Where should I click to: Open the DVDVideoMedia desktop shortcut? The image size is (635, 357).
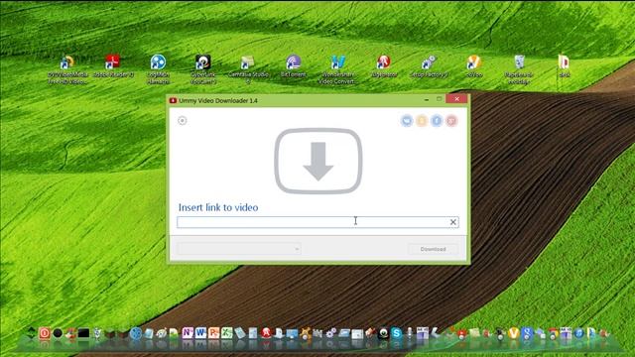tap(67, 69)
